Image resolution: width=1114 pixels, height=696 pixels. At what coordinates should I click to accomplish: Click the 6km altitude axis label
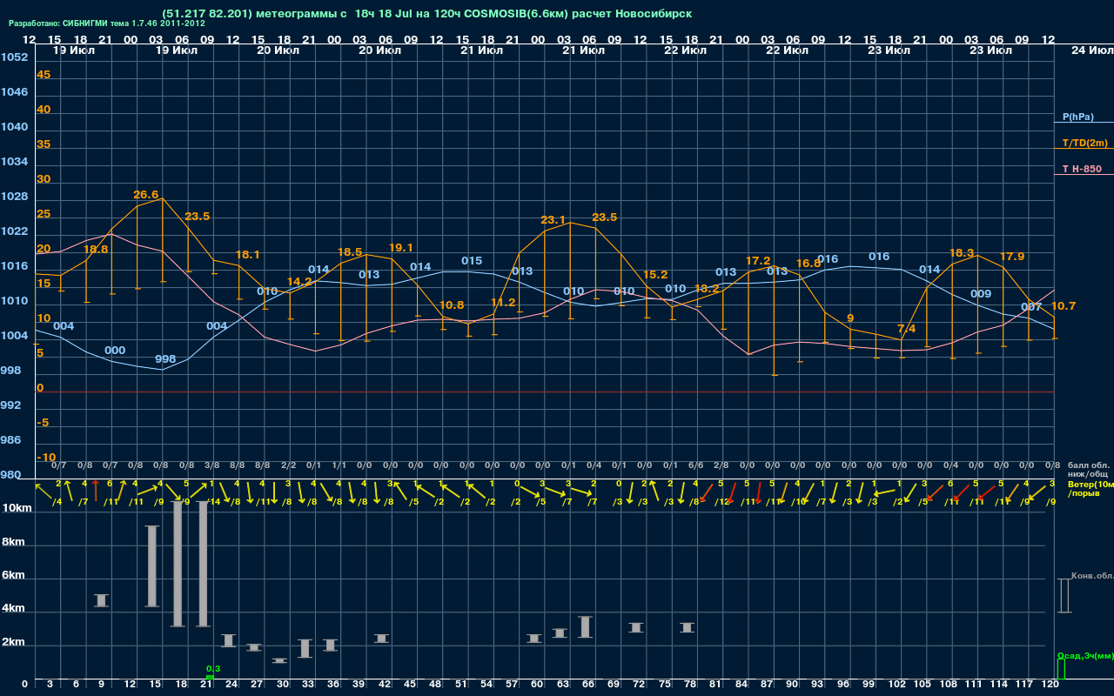click(x=13, y=576)
